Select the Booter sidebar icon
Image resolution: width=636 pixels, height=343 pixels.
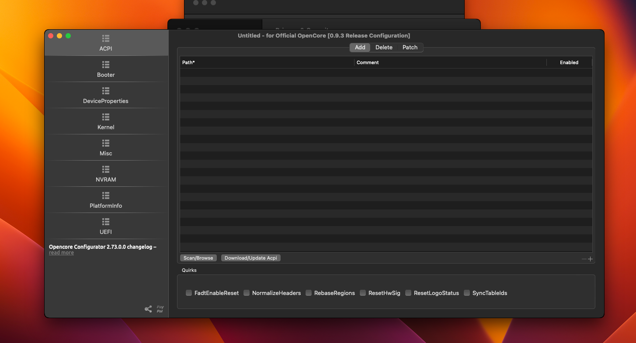[106, 65]
